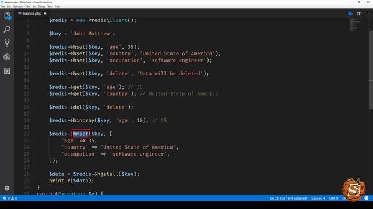Screen dimensions: 373x209
Task: Click the feedback smiley in status bar
Action: [x=367, y=198]
